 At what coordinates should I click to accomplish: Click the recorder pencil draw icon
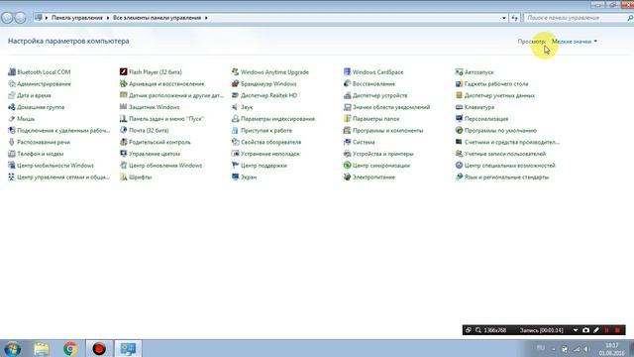pyautogui.click(x=596, y=330)
